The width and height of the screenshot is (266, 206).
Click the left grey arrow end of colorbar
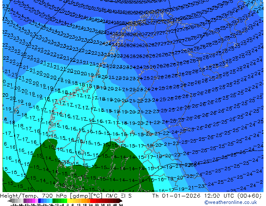click(x=10, y=201)
